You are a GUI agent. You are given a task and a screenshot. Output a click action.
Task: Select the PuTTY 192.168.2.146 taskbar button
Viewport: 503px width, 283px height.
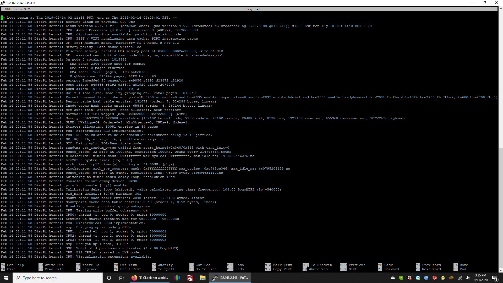click(230, 278)
